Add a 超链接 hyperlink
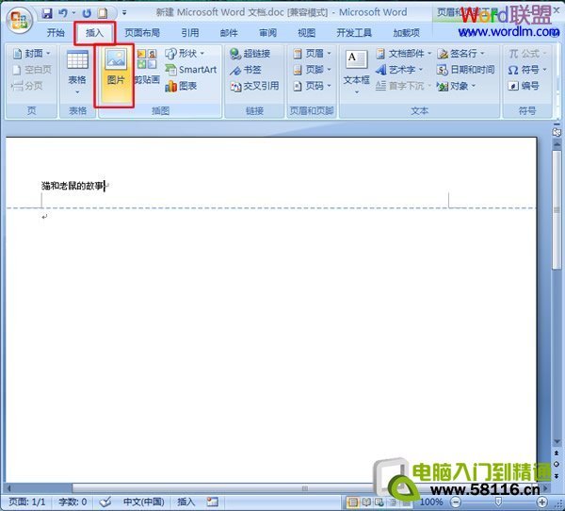565x511 pixels. click(x=250, y=54)
